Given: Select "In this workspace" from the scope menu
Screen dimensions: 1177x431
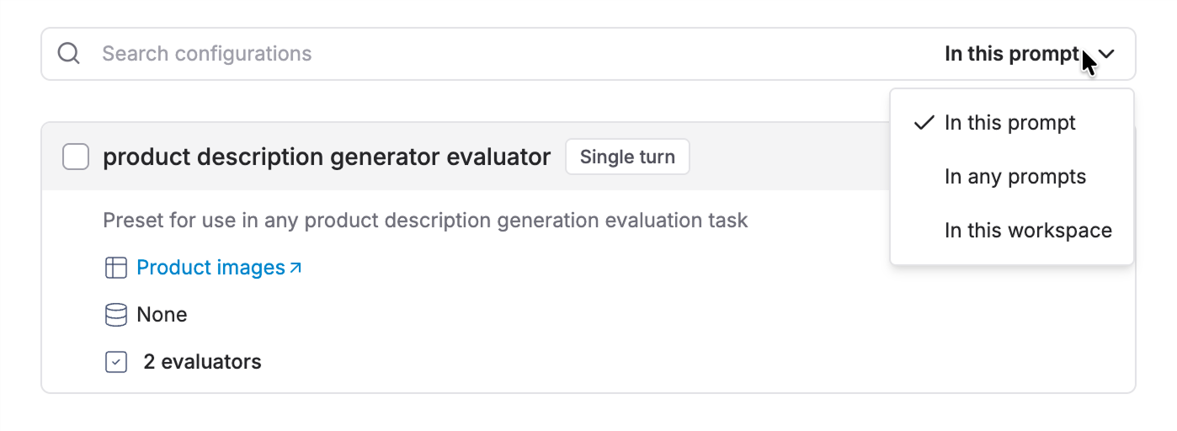Looking at the screenshot, I should click(x=1028, y=231).
